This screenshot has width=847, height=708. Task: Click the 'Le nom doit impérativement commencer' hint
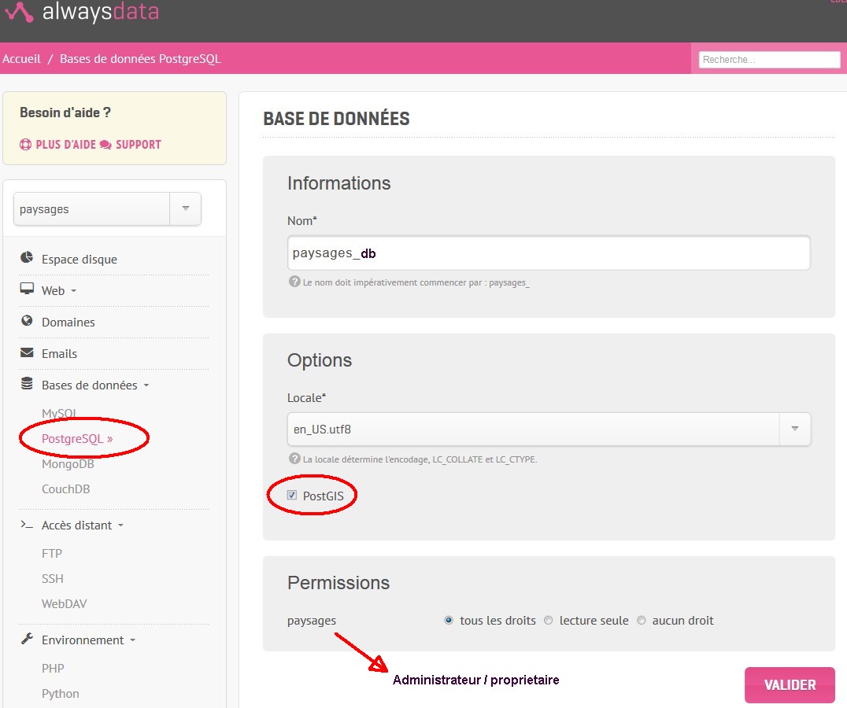(x=416, y=282)
